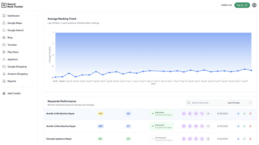Click book icon in Breville Coffee row

tap(184, 126)
